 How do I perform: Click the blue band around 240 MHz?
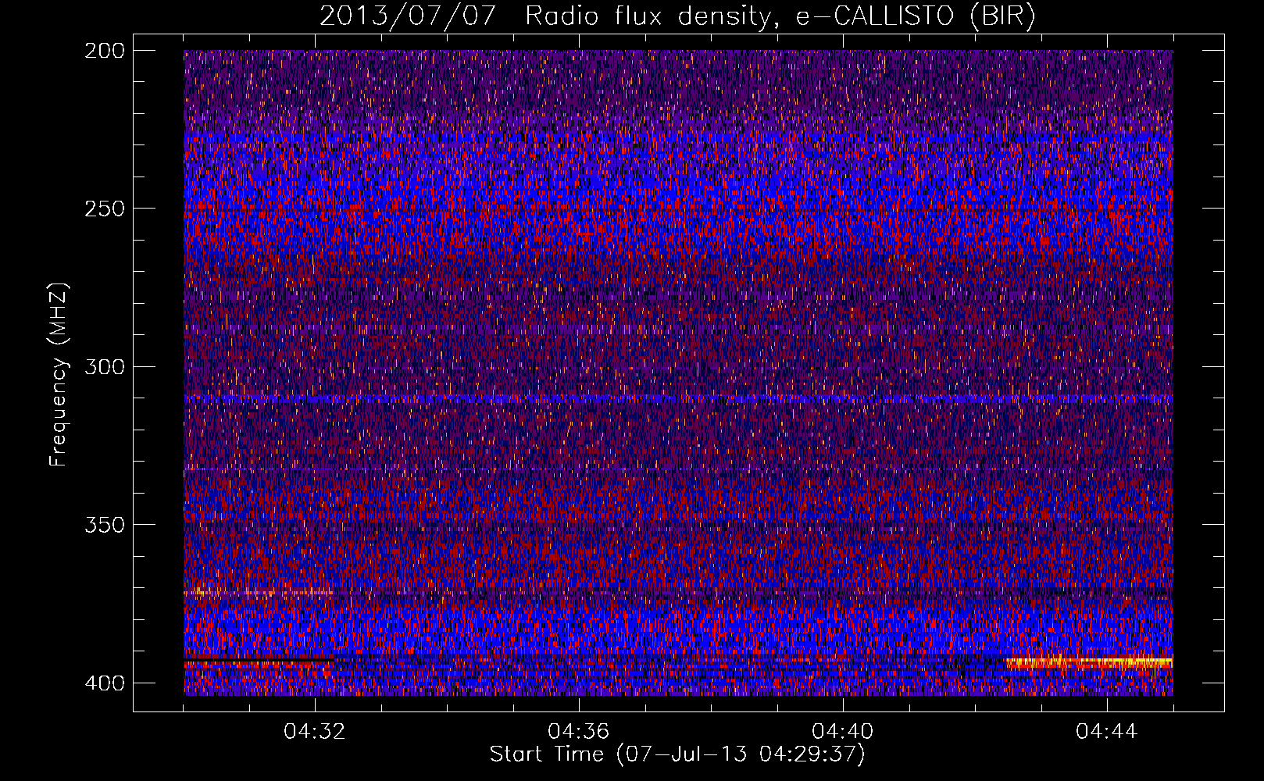click(x=678, y=186)
